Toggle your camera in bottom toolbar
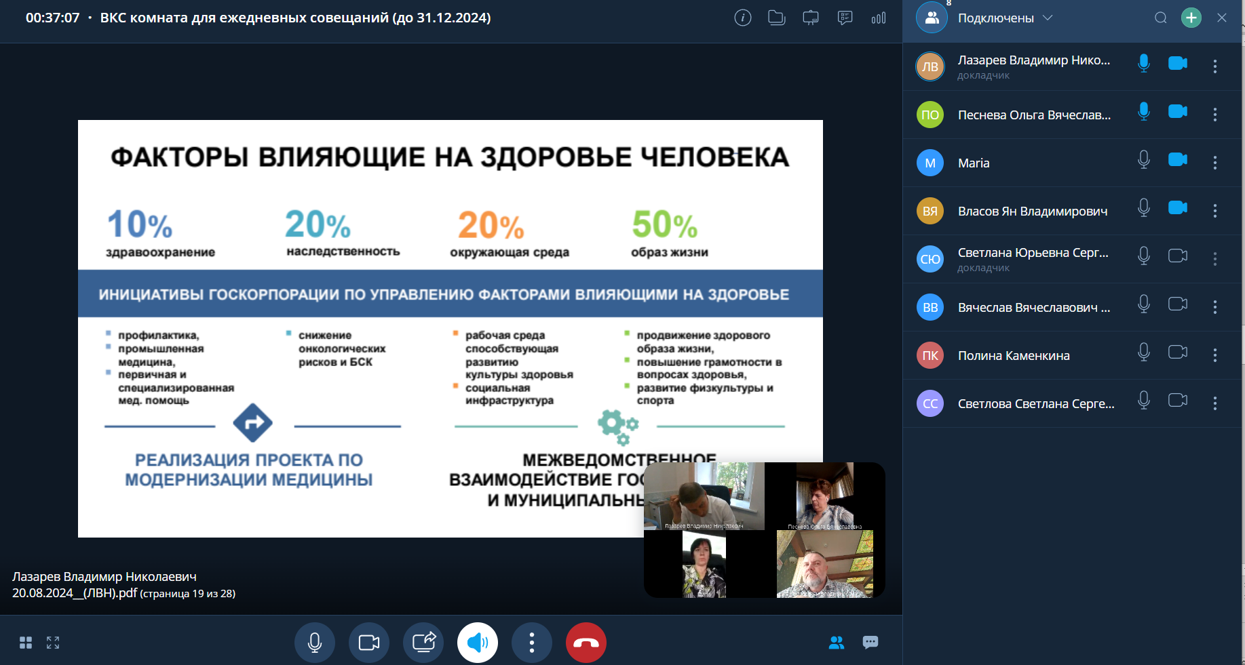 pyautogui.click(x=369, y=642)
